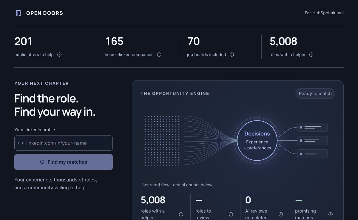Image resolution: width=358 pixels, height=220 pixels.
Task: Click the Ready to match status pill
Action: pos(315,94)
